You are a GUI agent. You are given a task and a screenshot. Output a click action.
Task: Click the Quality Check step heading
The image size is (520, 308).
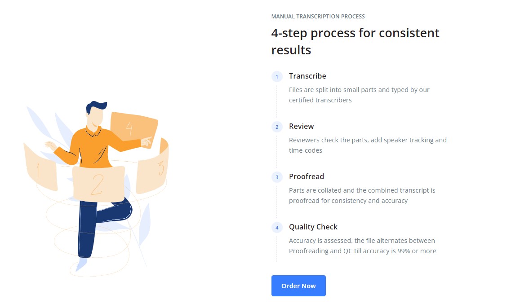click(x=313, y=227)
